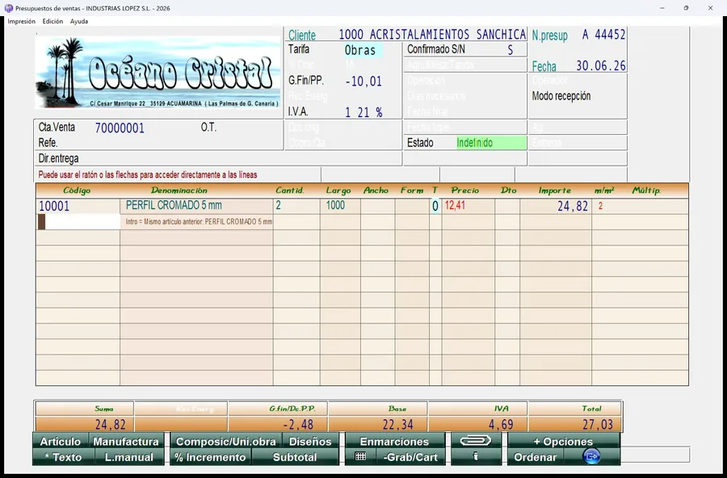Click the + Opciones button
This screenshot has height=478, width=727.
[x=563, y=441]
